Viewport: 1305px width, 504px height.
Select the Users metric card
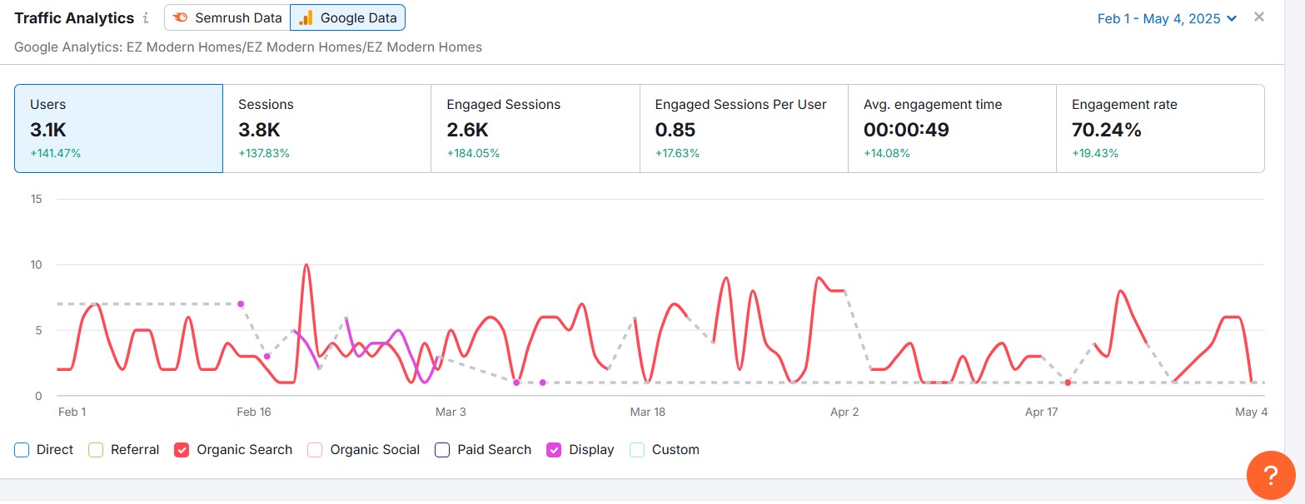118,128
